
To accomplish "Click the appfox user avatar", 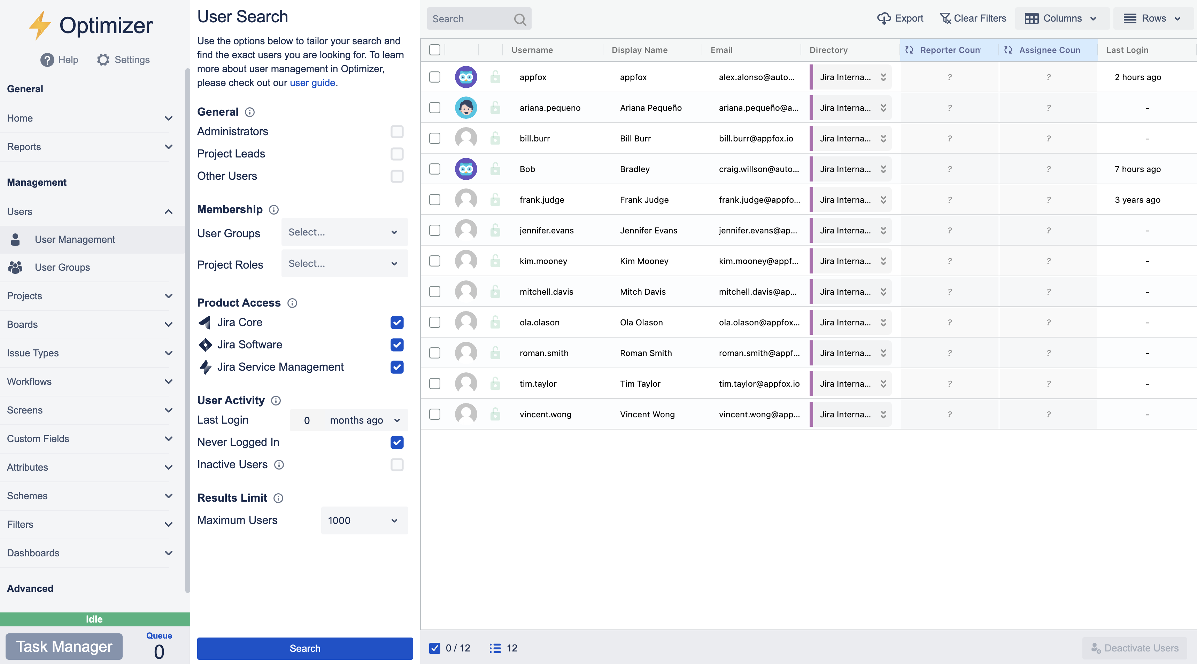I will pos(466,77).
